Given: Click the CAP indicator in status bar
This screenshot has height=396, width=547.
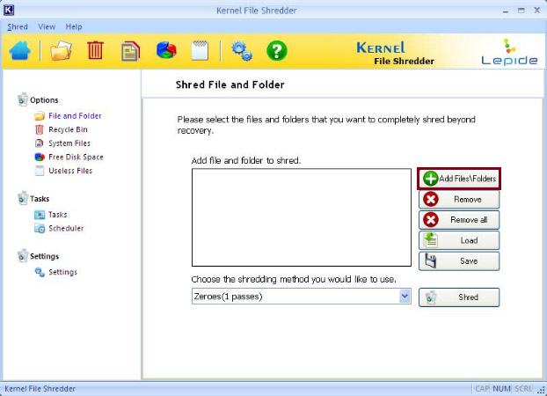Looking at the screenshot, I should (x=483, y=389).
